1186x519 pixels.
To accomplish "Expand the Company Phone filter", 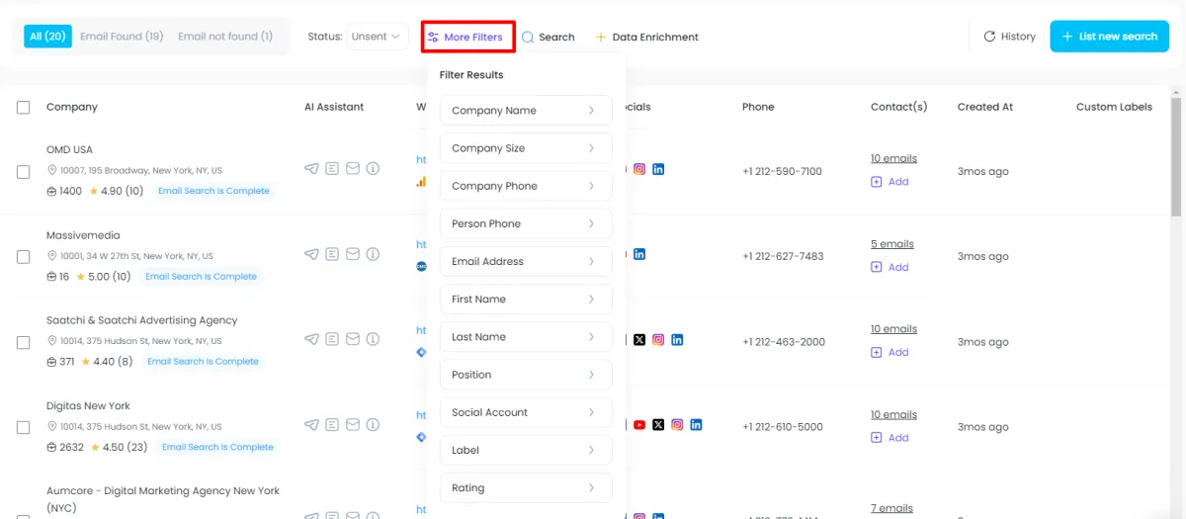I will [x=526, y=186].
